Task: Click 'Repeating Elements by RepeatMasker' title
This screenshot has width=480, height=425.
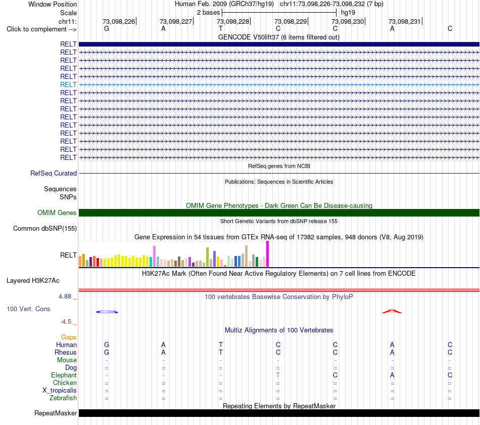Action: [279, 406]
